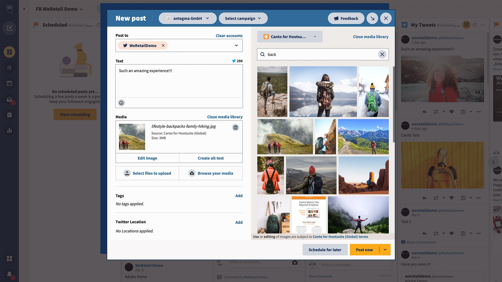
Task: Select the red desert rocks thumbnail
Action: (364, 175)
